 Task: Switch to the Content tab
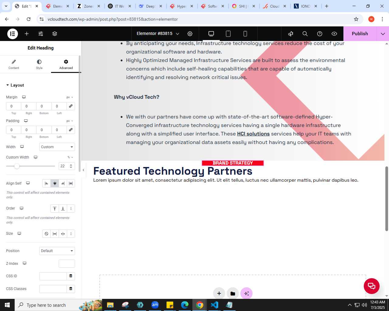click(14, 64)
